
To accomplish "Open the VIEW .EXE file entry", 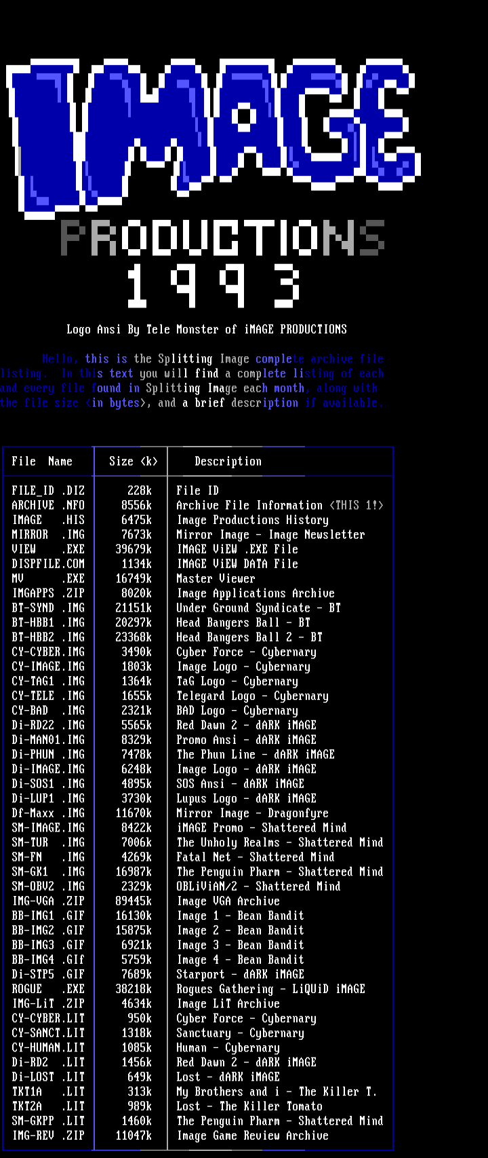I will [x=48, y=549].
